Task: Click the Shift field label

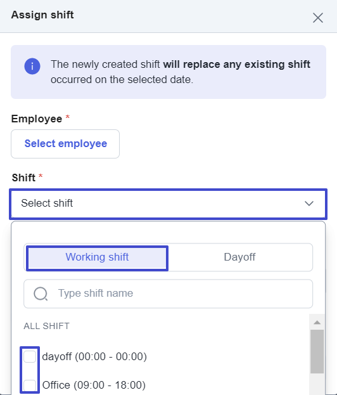Action: [23, 178]
